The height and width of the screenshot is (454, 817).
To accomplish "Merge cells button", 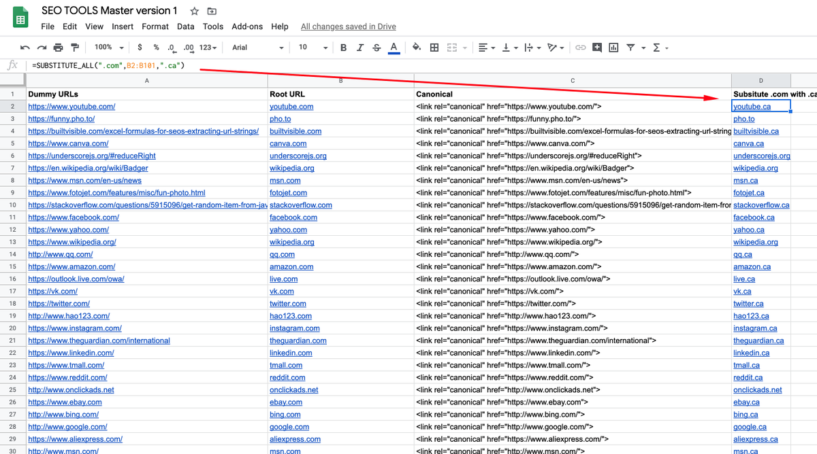I will (451, 48).
